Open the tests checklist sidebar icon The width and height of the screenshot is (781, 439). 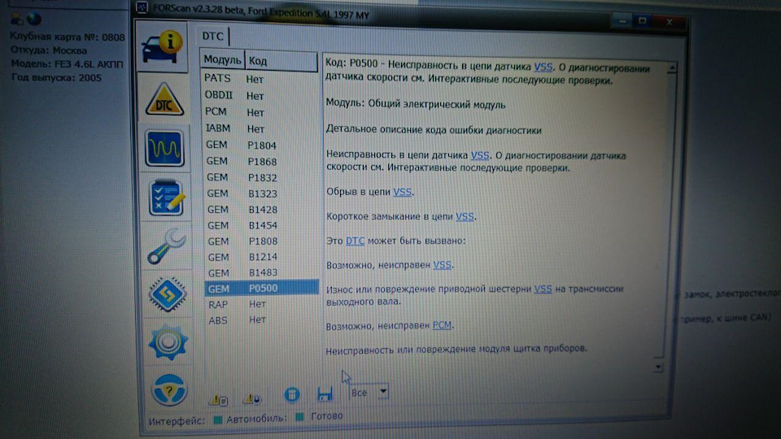[x=166, y=197]
